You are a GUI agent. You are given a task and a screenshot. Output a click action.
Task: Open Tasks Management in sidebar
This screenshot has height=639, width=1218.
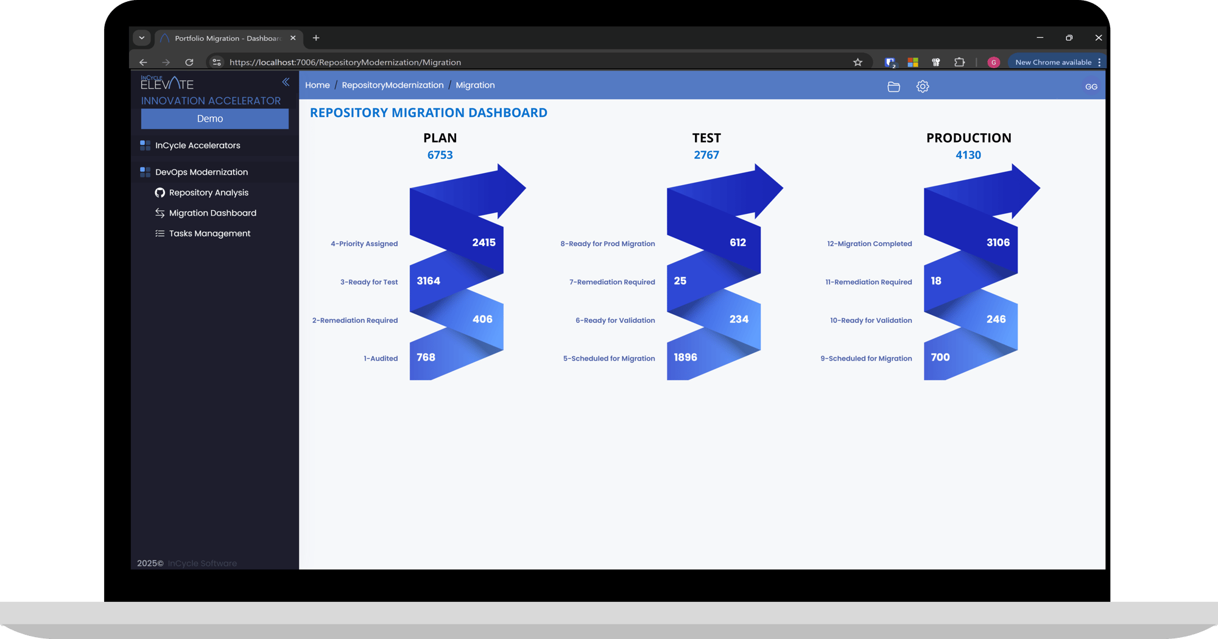(x=209, y=233)
